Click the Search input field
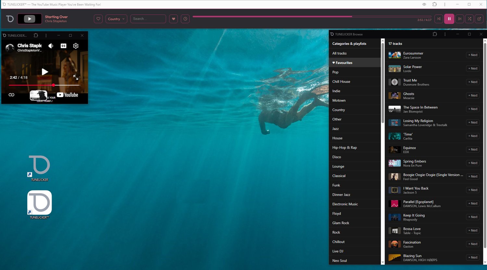This screenshot has width=487, height=270. pyautogui.click(x=148, y=19)
